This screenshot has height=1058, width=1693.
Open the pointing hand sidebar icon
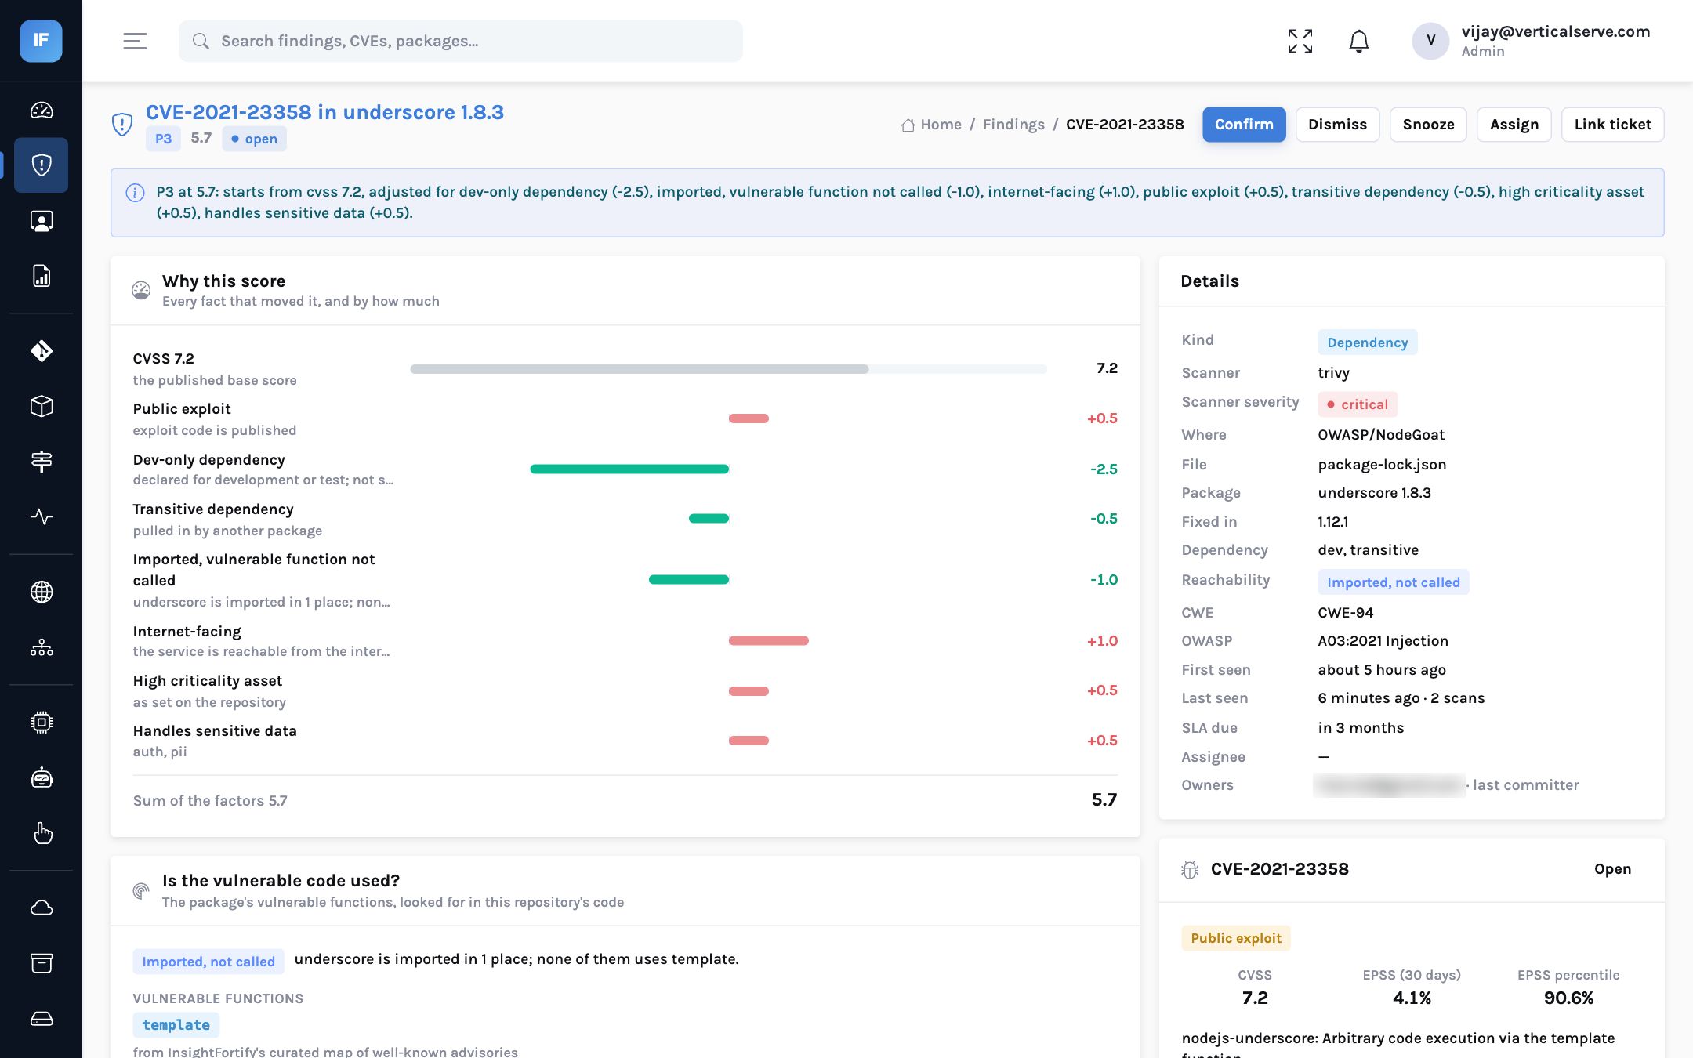click(43, 833)
